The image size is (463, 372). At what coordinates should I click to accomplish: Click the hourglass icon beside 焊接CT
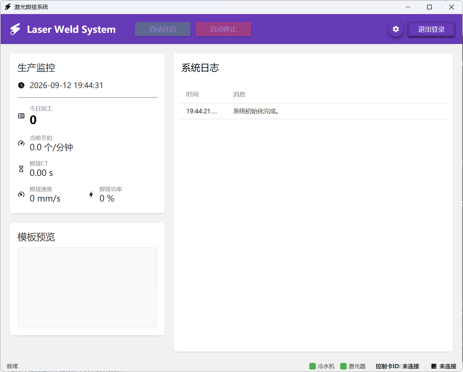click(21, 169)
